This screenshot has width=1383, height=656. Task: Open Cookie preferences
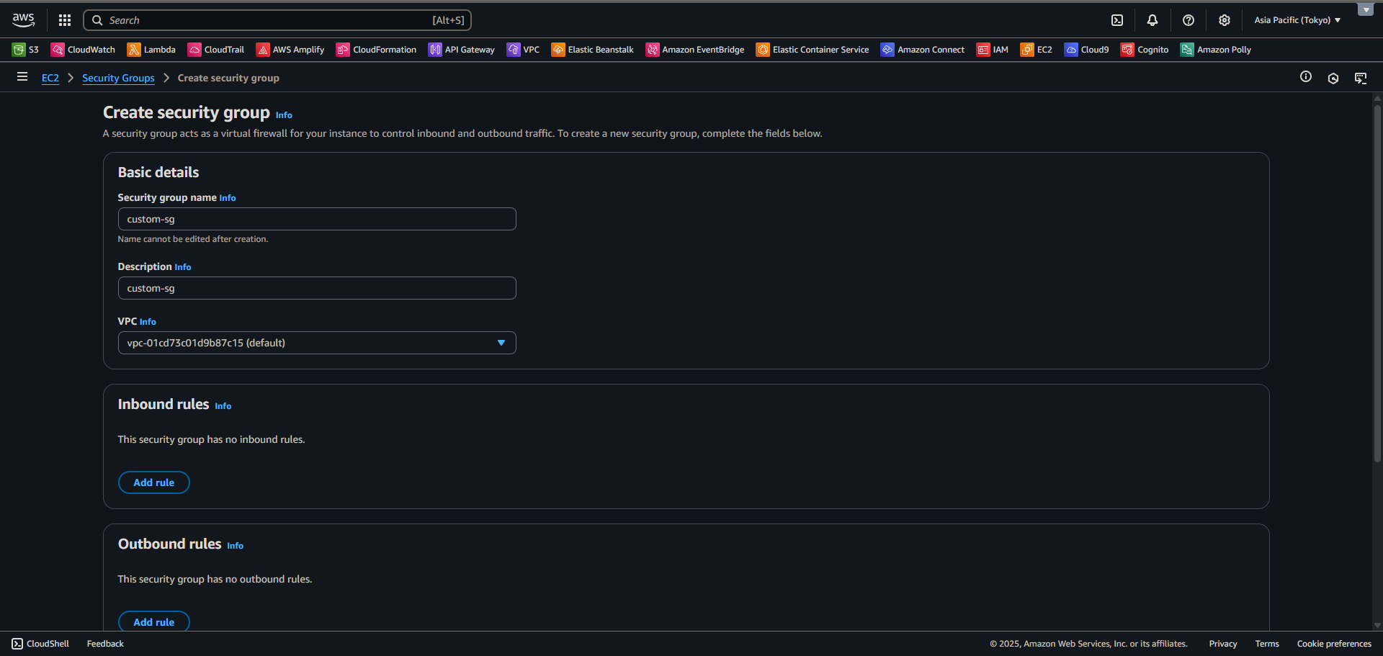coord(1334,644)
